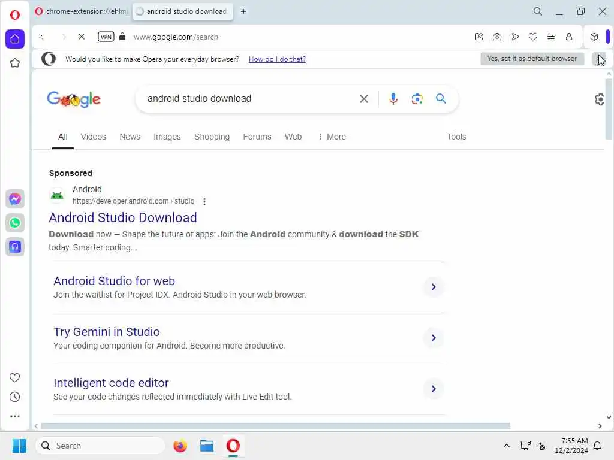Clear the search query with X
The height and width of the screenshot is (460, 614).
(x=364, y=99)
